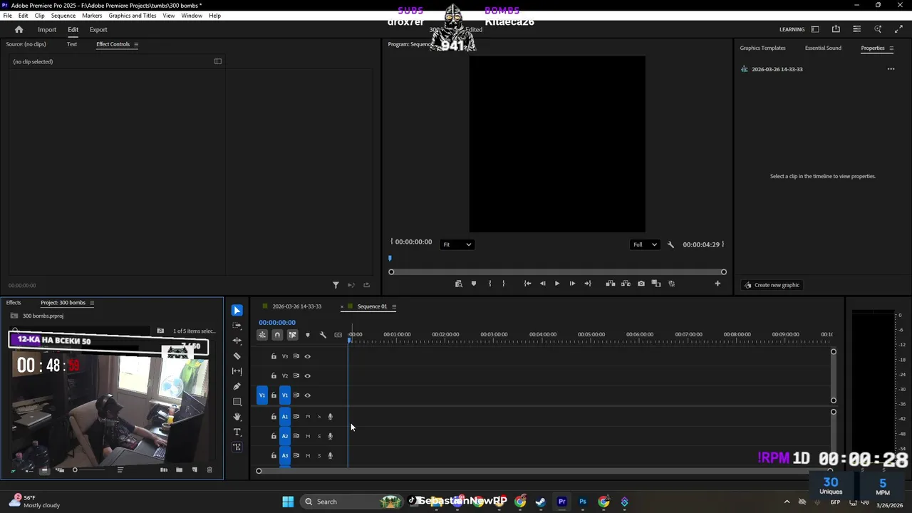This screenshot has width=912, height=513.
Task: Select the Pen tool
Action: coord(237,386)
